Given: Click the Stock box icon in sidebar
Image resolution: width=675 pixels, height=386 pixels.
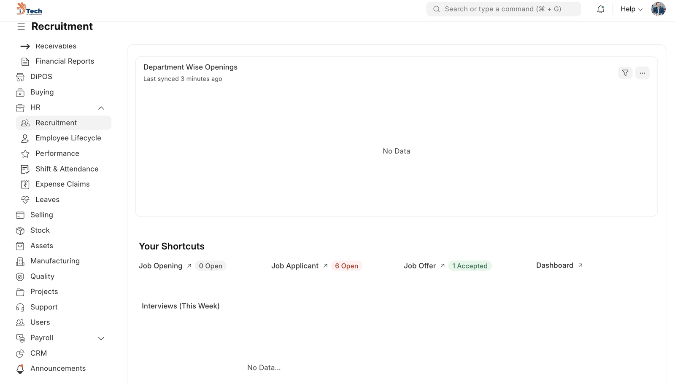Looking at the screenshot, I should click(x=20, y=231).
